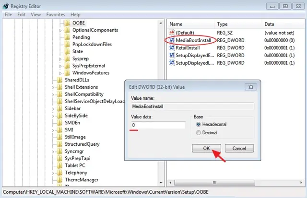Click the Shell Extensions folder icon
The width and height of the screenshot is (307, 198).
pyautogui.click(x=59, y=87)
